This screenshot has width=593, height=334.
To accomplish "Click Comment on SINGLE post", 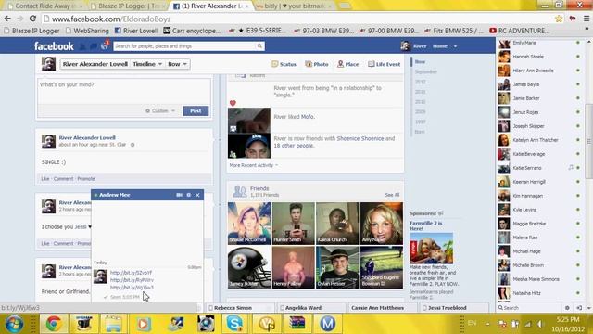I will coord(63,179).
